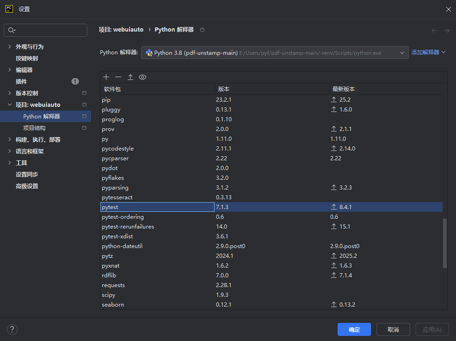Select the python-dateutil package row
Viewport: 456px width, 341px height.
[x=272, y=246]
